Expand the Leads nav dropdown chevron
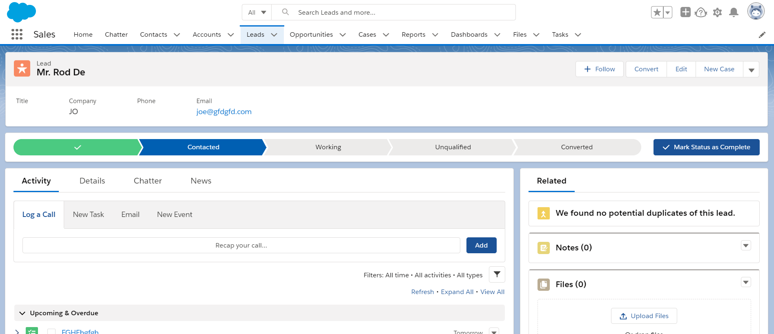This screenshot has width=774, height=334. (274, 35)
